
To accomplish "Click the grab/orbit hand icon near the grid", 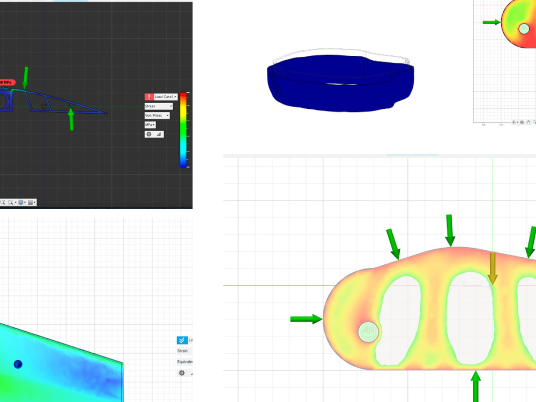I will [528, 122].
